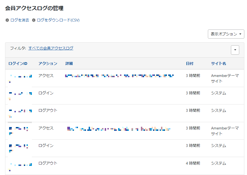Click Amemberテーマサイト in the first row
This screenshot has width=247, height=175.
(x=225, y=78)
